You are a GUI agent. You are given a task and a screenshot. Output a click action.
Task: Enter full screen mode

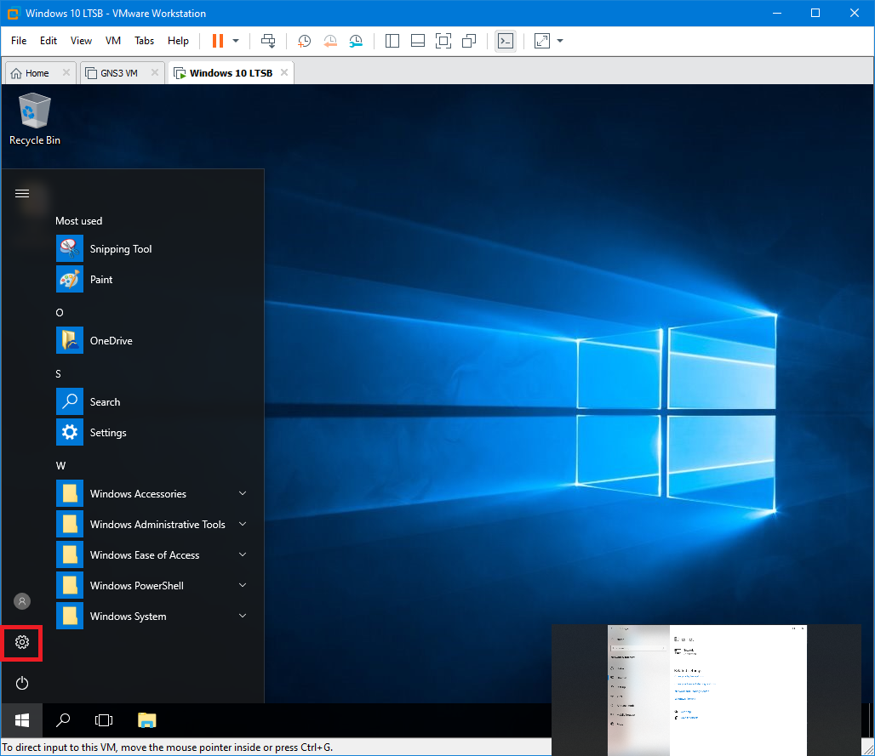tap(443, 41)
